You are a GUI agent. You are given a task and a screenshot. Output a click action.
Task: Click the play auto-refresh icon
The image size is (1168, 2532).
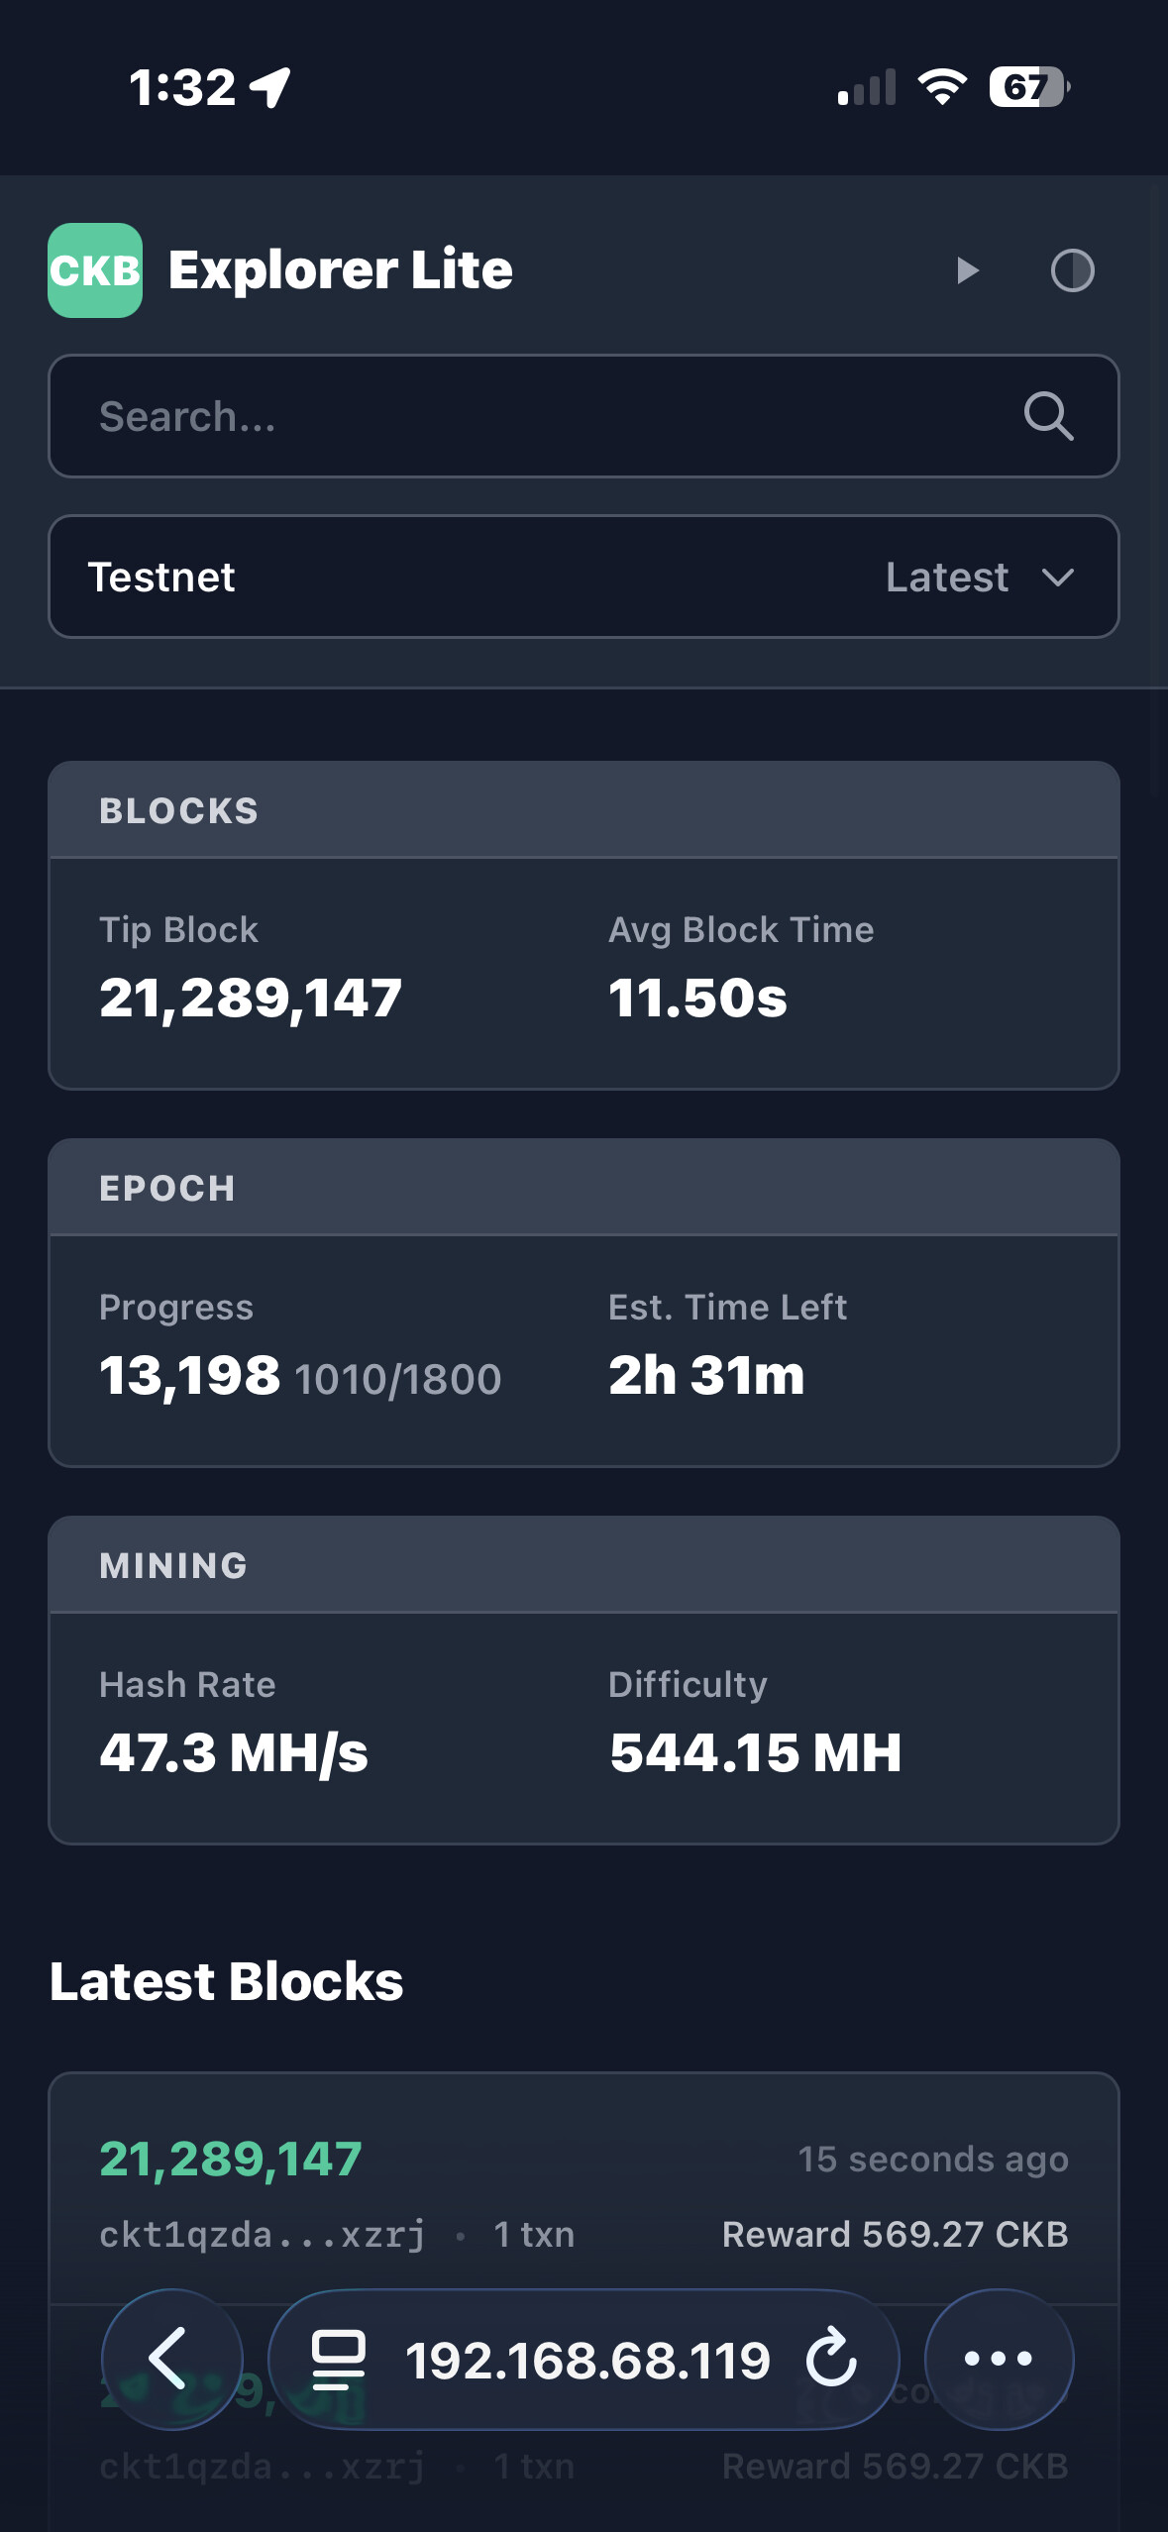point(968,270)
